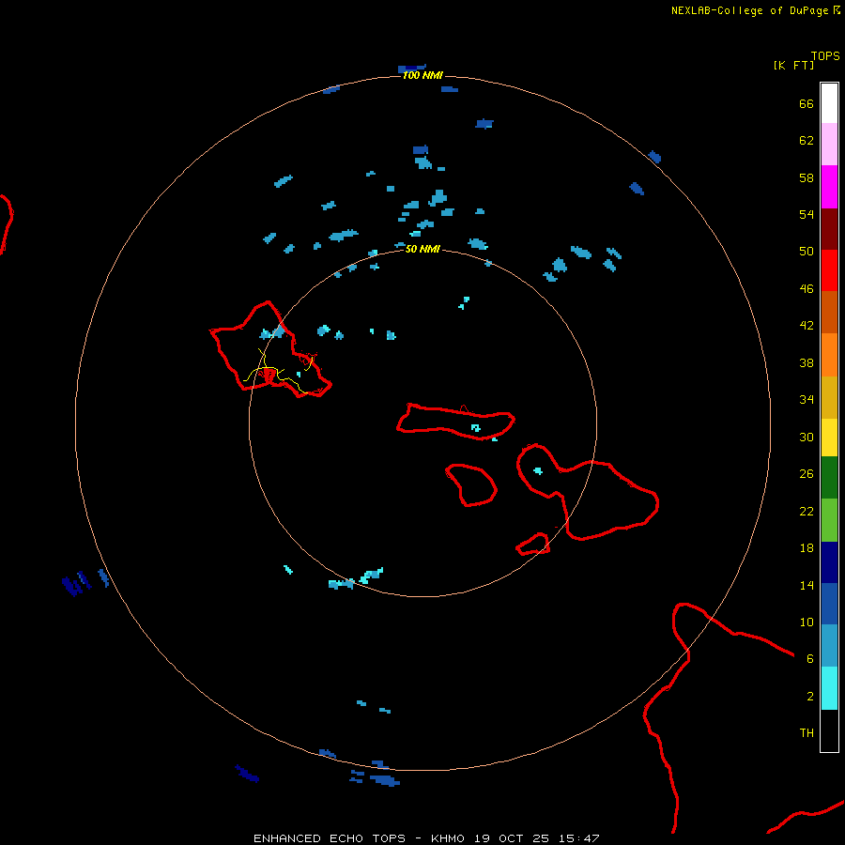Click the "30" scale value

[807, 437]
